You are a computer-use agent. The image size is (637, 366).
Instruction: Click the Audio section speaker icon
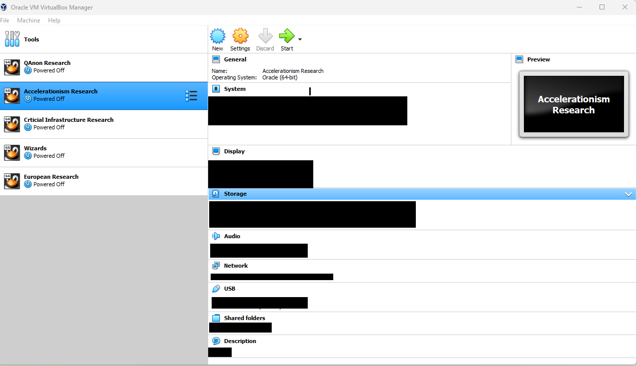pos(216,236)
